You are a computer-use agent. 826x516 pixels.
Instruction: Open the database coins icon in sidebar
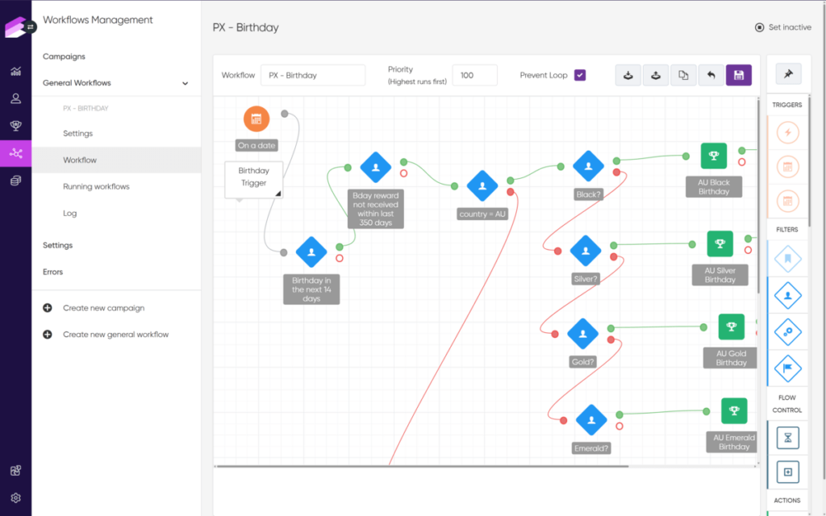(16, 181)
